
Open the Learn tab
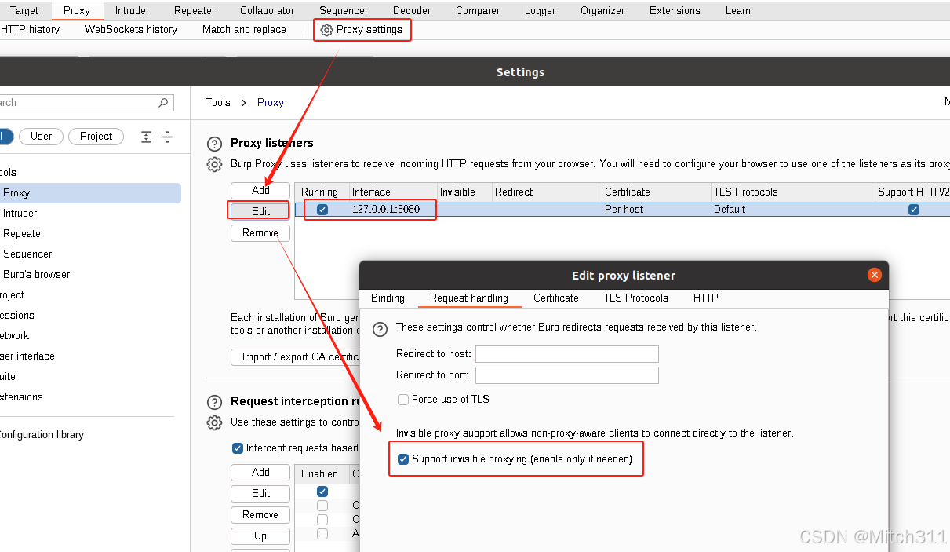[x=737, y=11]
